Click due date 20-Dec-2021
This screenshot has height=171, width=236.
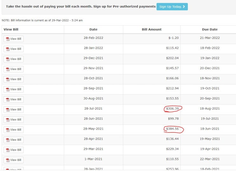(210, 68)
